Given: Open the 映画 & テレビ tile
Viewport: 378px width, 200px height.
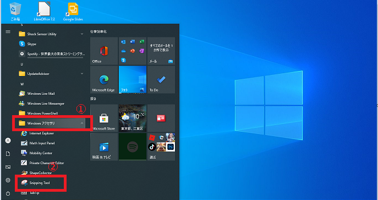Looking at the screenshot, I should pos(104,147).
